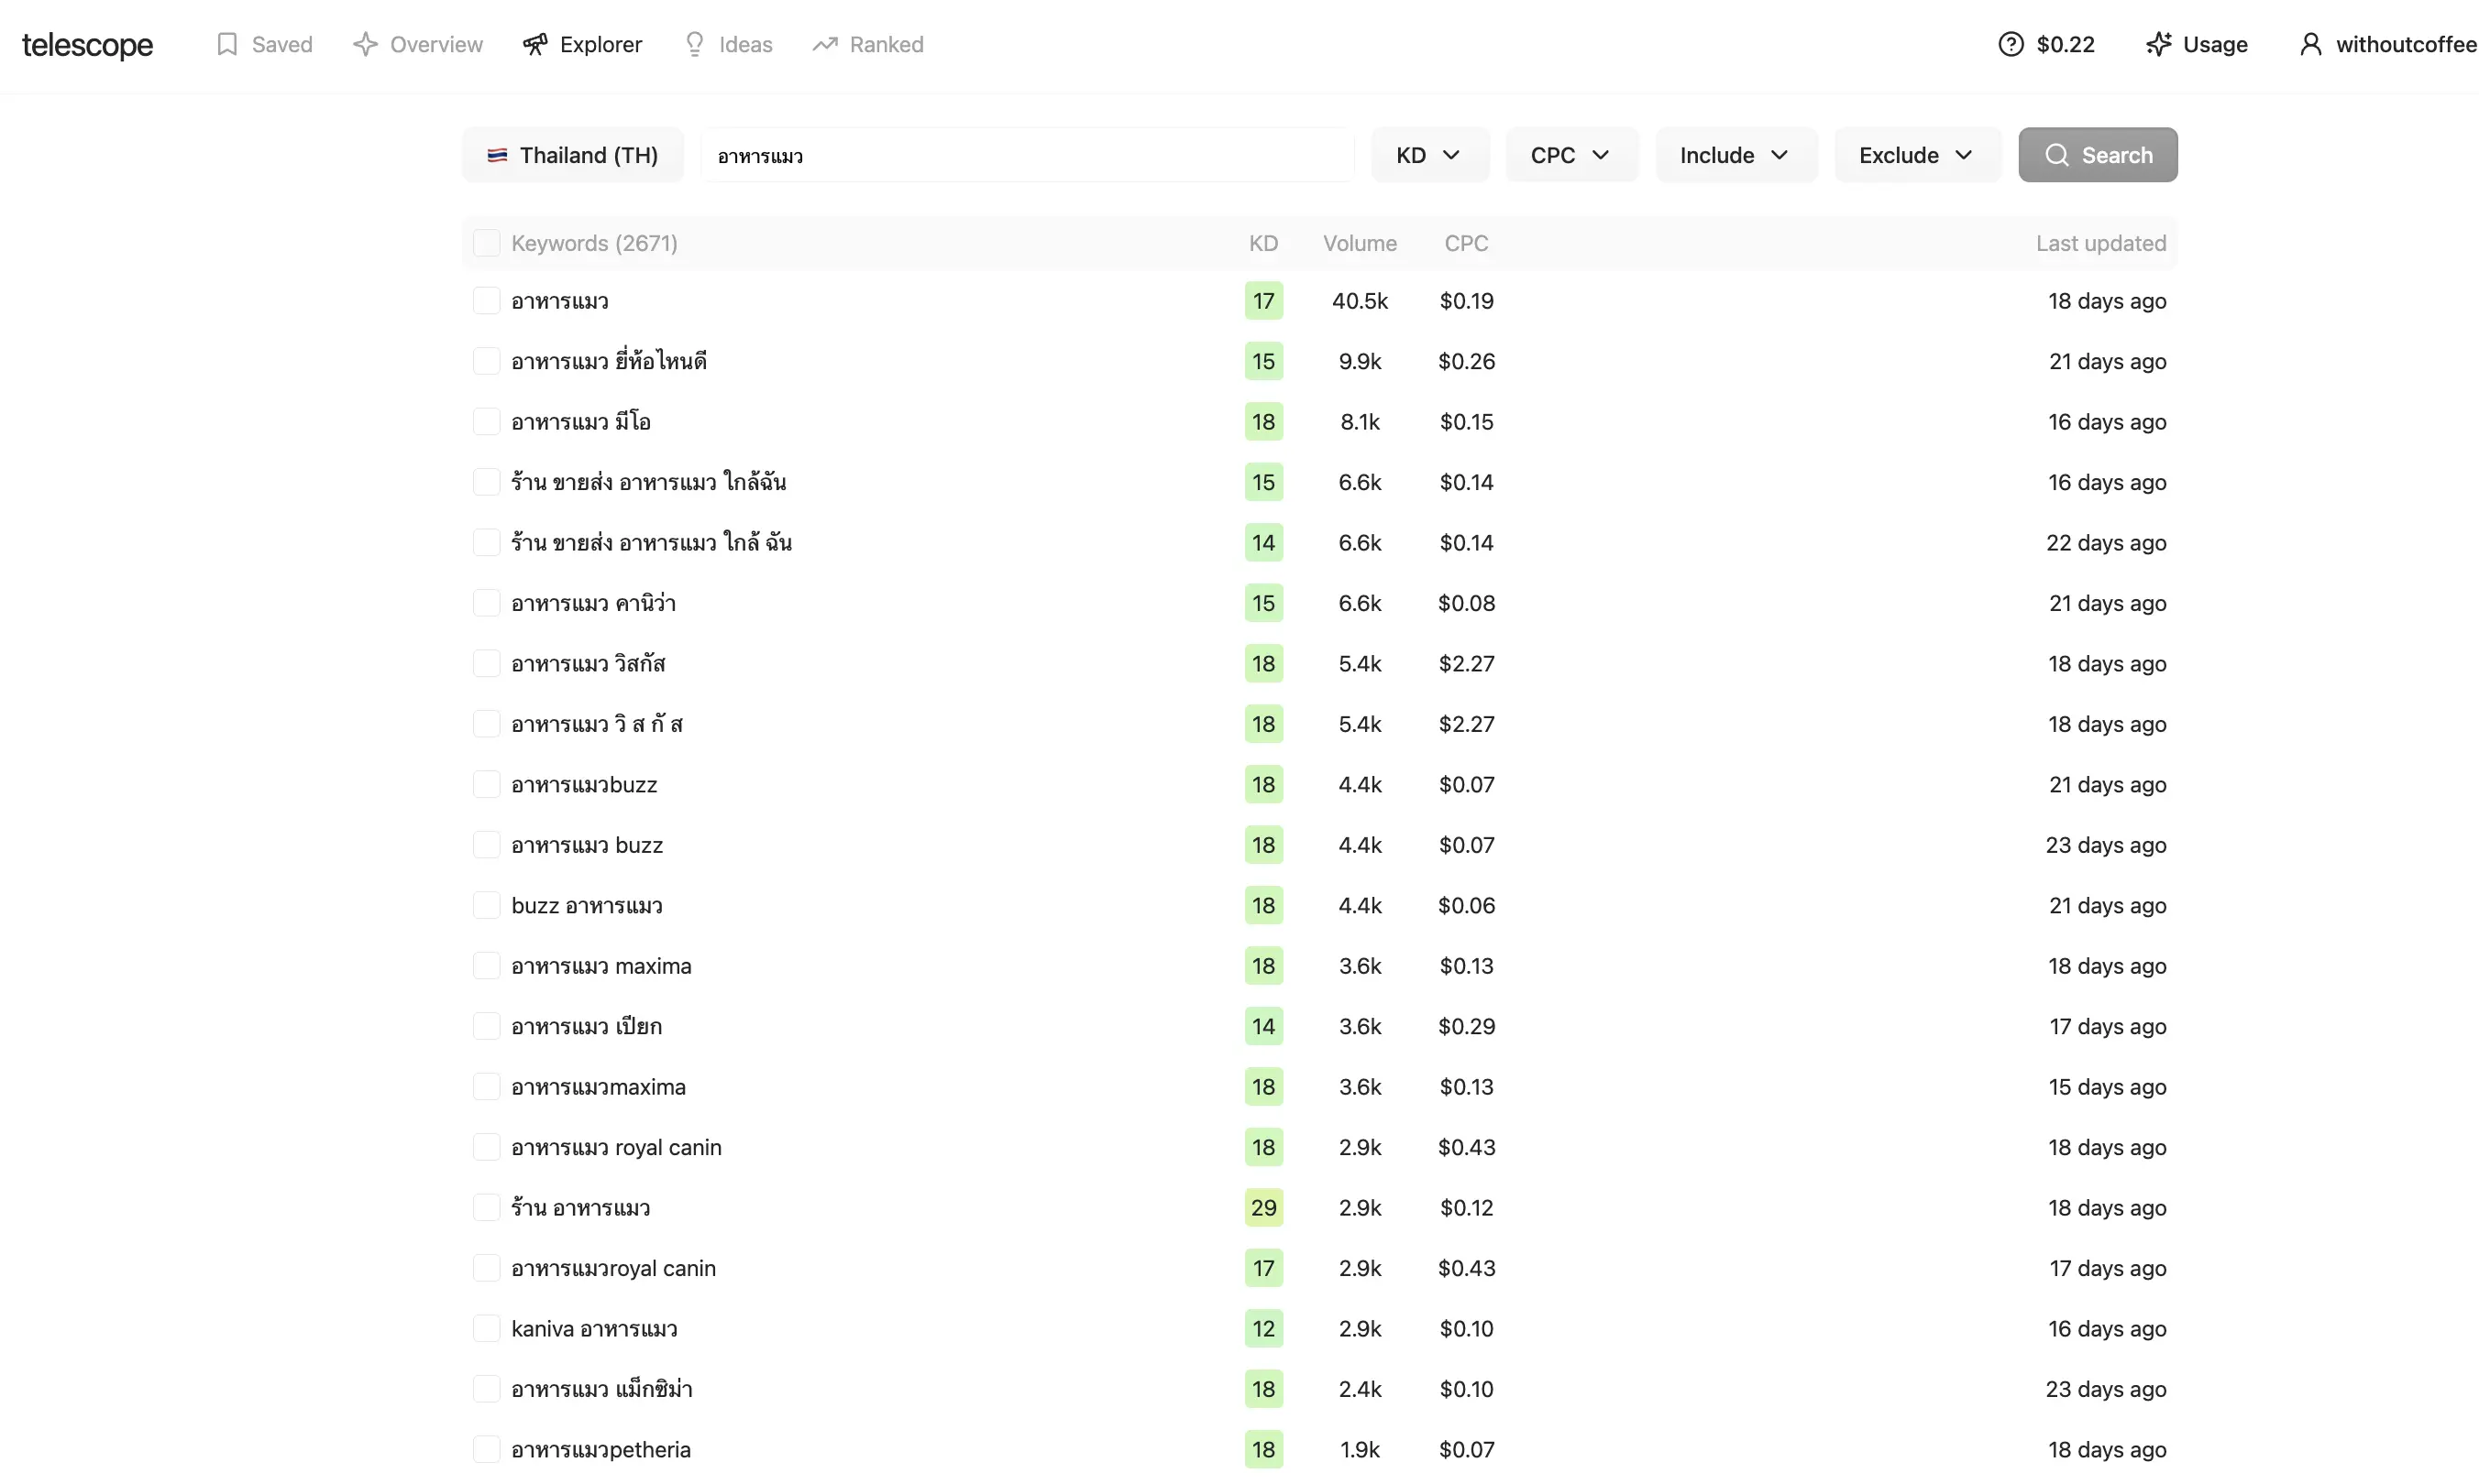Image resolution: width=2479 pixels, height=1484 pixels.
Task: Click keyword อาหารแมว แม็กซิม่า
Action: [x=601, y=1389]
